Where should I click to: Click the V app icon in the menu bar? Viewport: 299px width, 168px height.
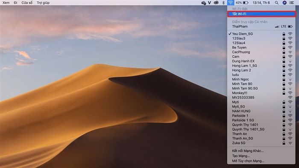click(209, 3)
